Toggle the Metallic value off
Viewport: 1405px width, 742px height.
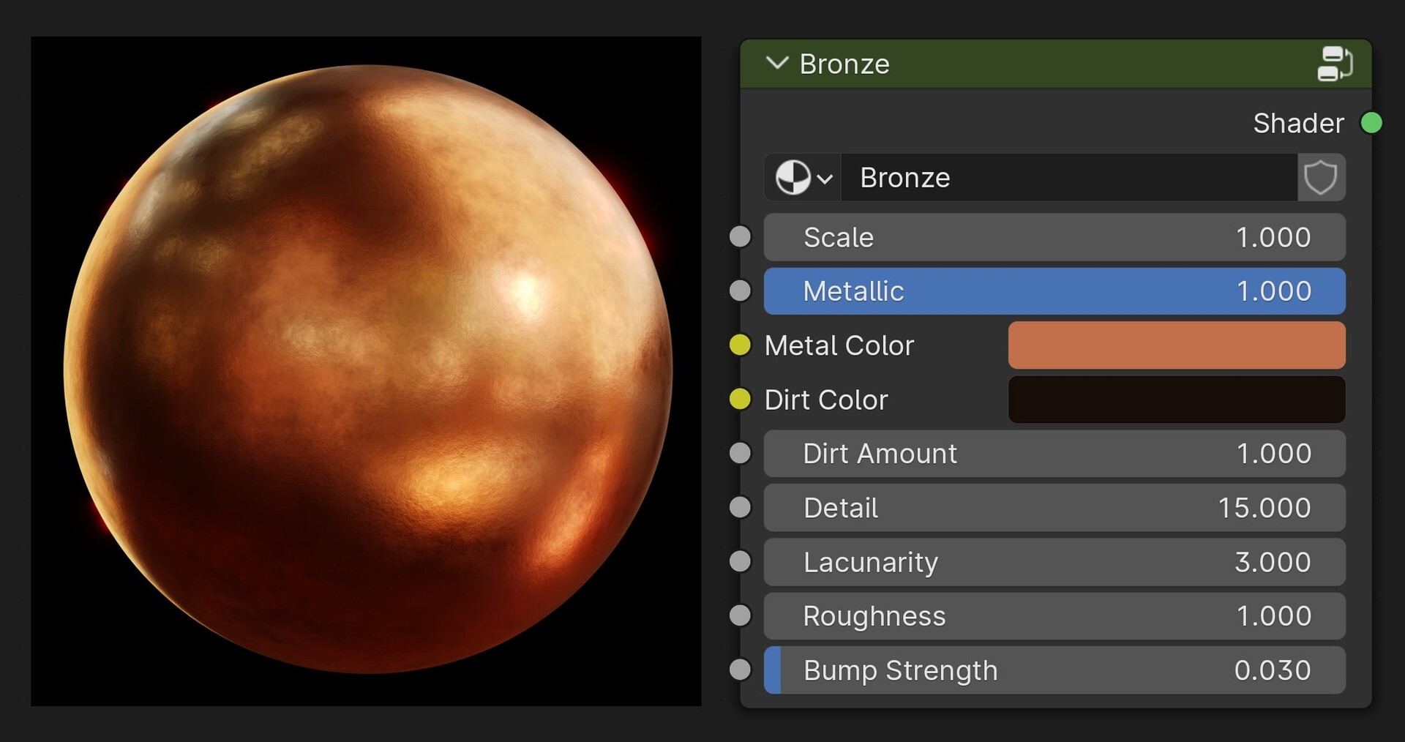pyautogui.click(x=1054, y=291)
